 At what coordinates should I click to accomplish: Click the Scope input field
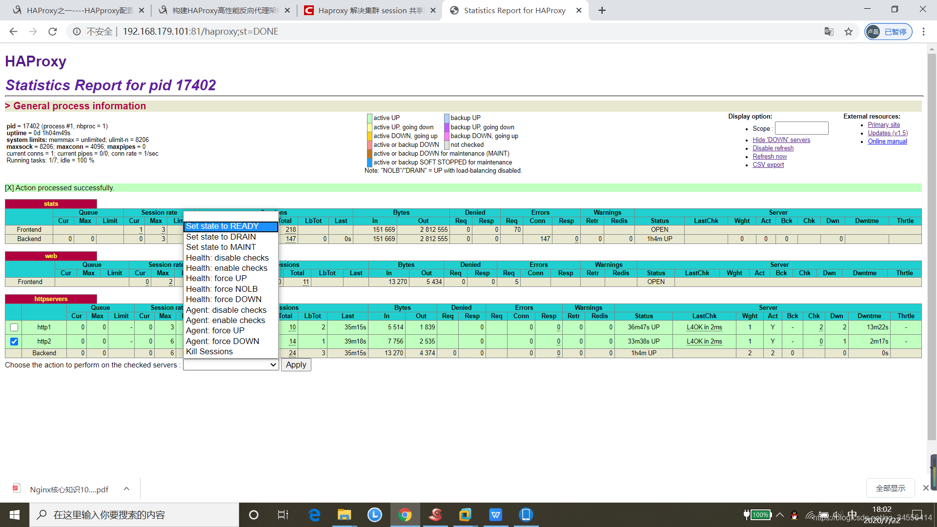[801, 128]
